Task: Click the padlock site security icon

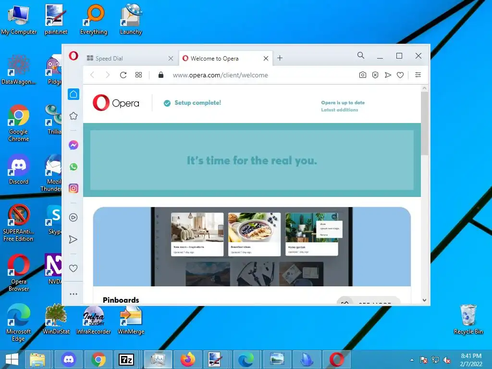Action: [161, 75]
